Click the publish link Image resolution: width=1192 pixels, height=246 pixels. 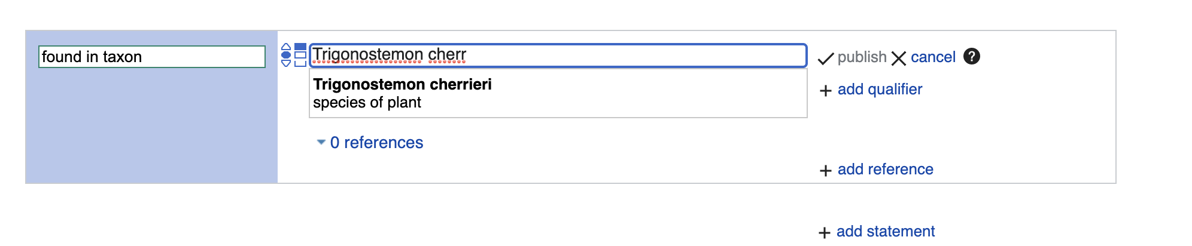coord(862,57)
